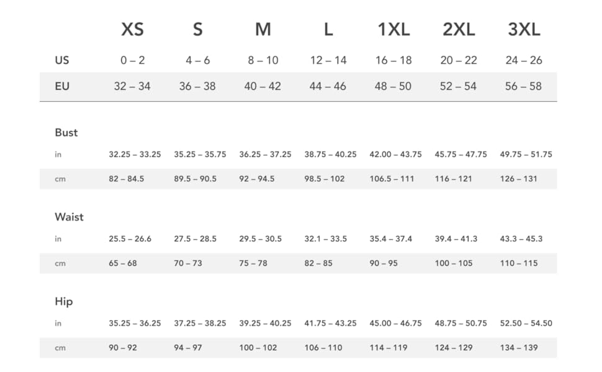The height and width of the screenshot is (372, 602).
Task: Select the Bust section heading
Action: click(66, 133)
